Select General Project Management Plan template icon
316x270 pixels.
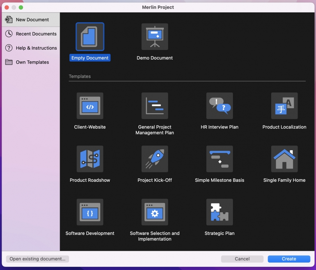pos(154,106)
